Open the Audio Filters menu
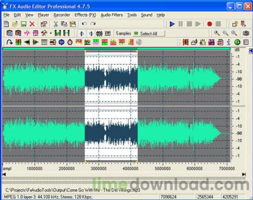253x200 pixels. click(x=112, y=15)
